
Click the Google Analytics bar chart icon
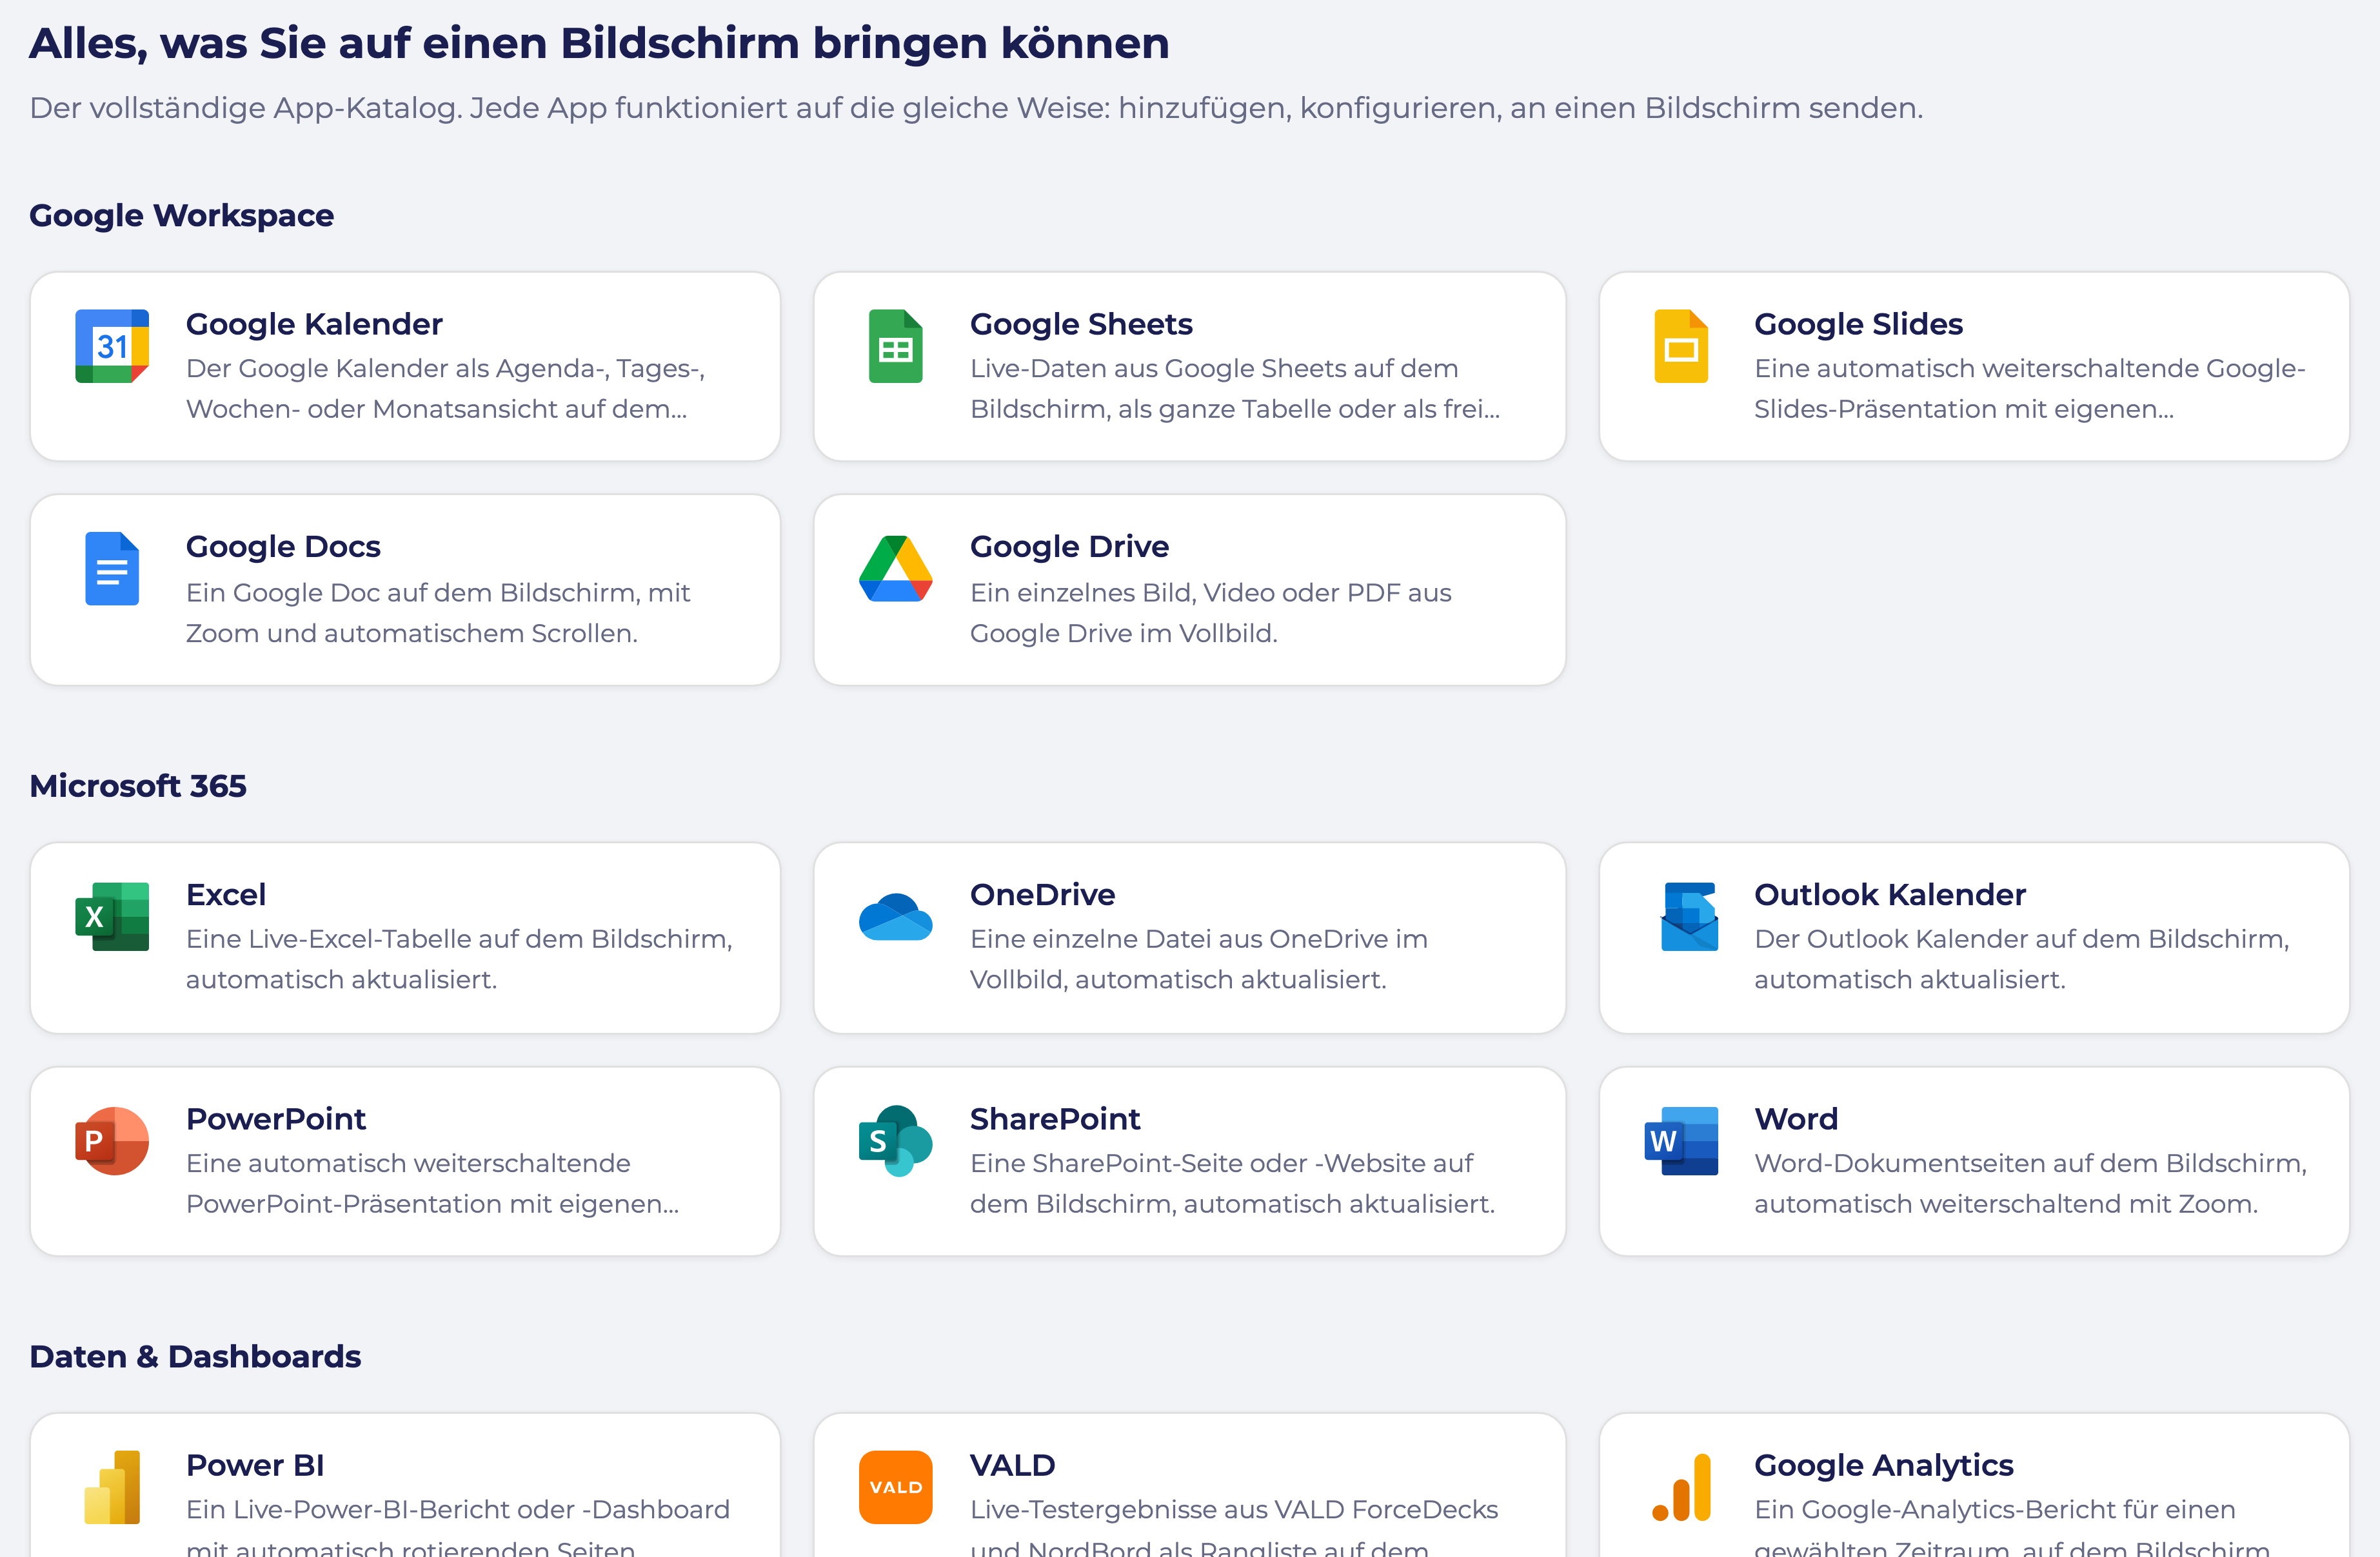(1681, 1487)
